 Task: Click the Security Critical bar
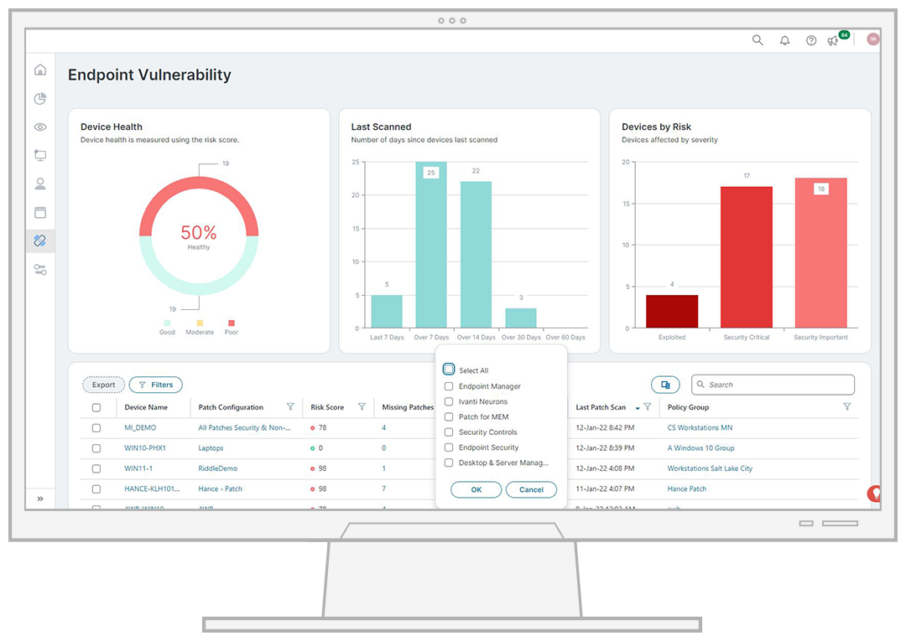747,257
